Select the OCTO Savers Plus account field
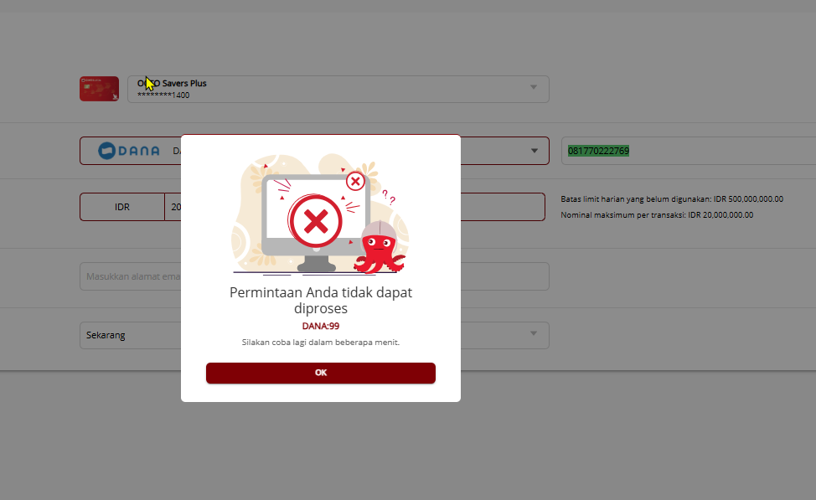The width and height of the screenshot is (816, 500). (x=338, y=89)
